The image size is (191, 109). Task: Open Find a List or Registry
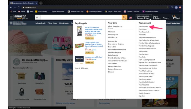click(116, 44)
